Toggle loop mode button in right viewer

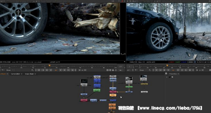coord(193,70)
